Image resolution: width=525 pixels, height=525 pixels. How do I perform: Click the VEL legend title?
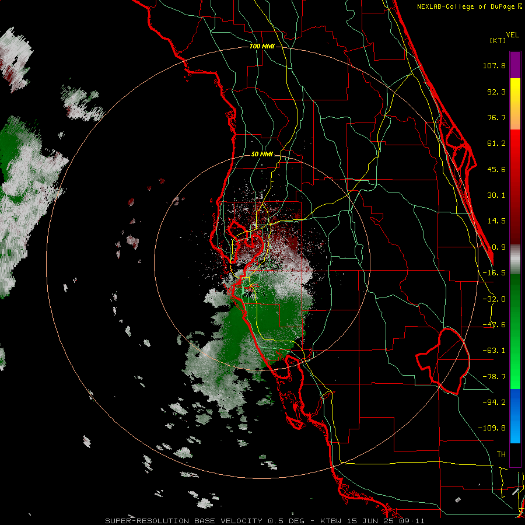(512, 35)
